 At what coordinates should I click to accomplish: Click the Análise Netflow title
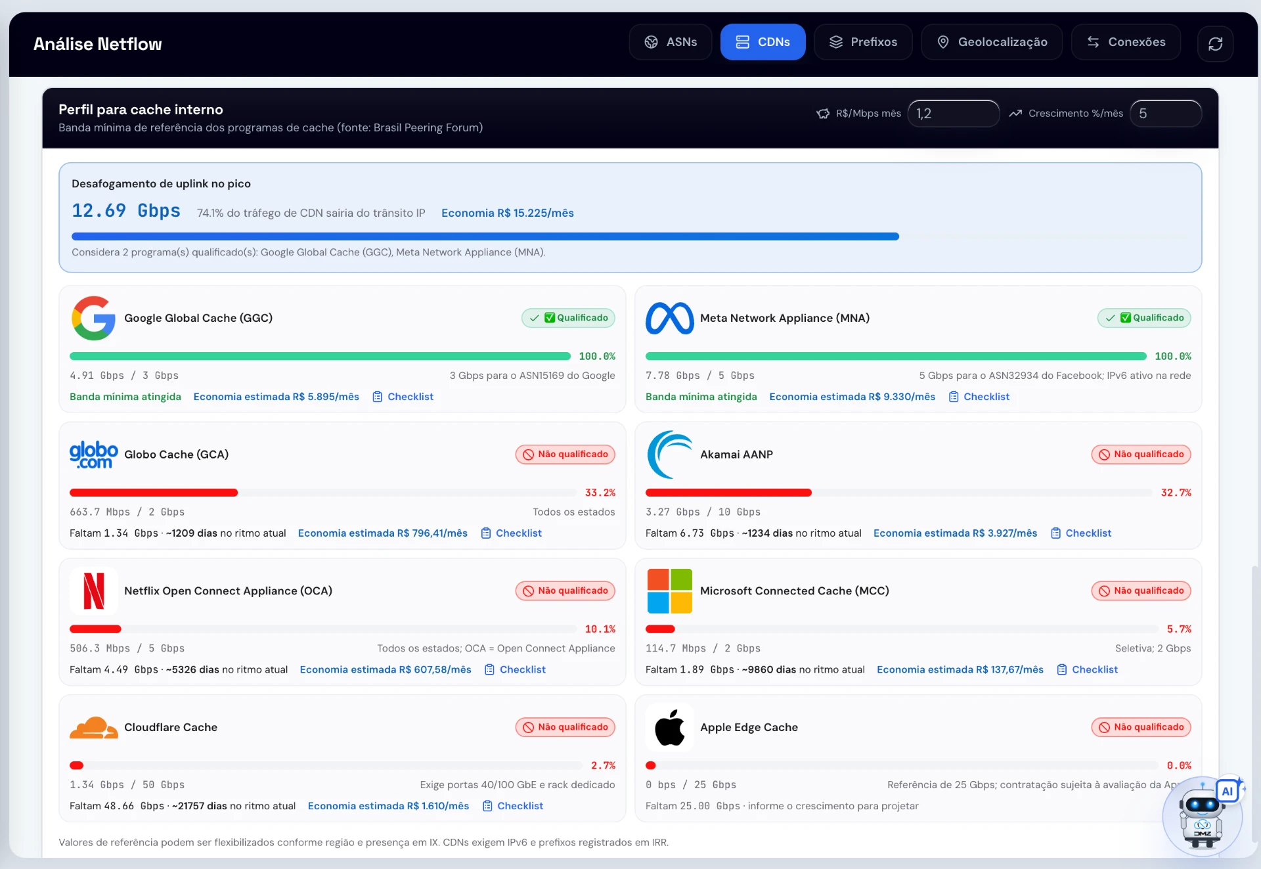pos(98,44)
